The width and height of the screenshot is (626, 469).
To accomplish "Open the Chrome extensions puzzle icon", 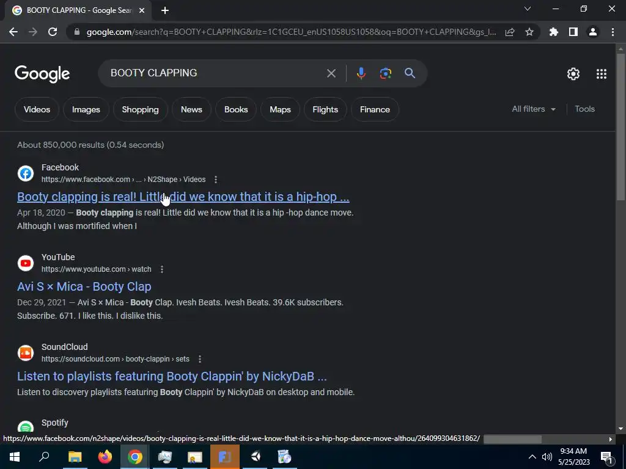I will point(554,32).
